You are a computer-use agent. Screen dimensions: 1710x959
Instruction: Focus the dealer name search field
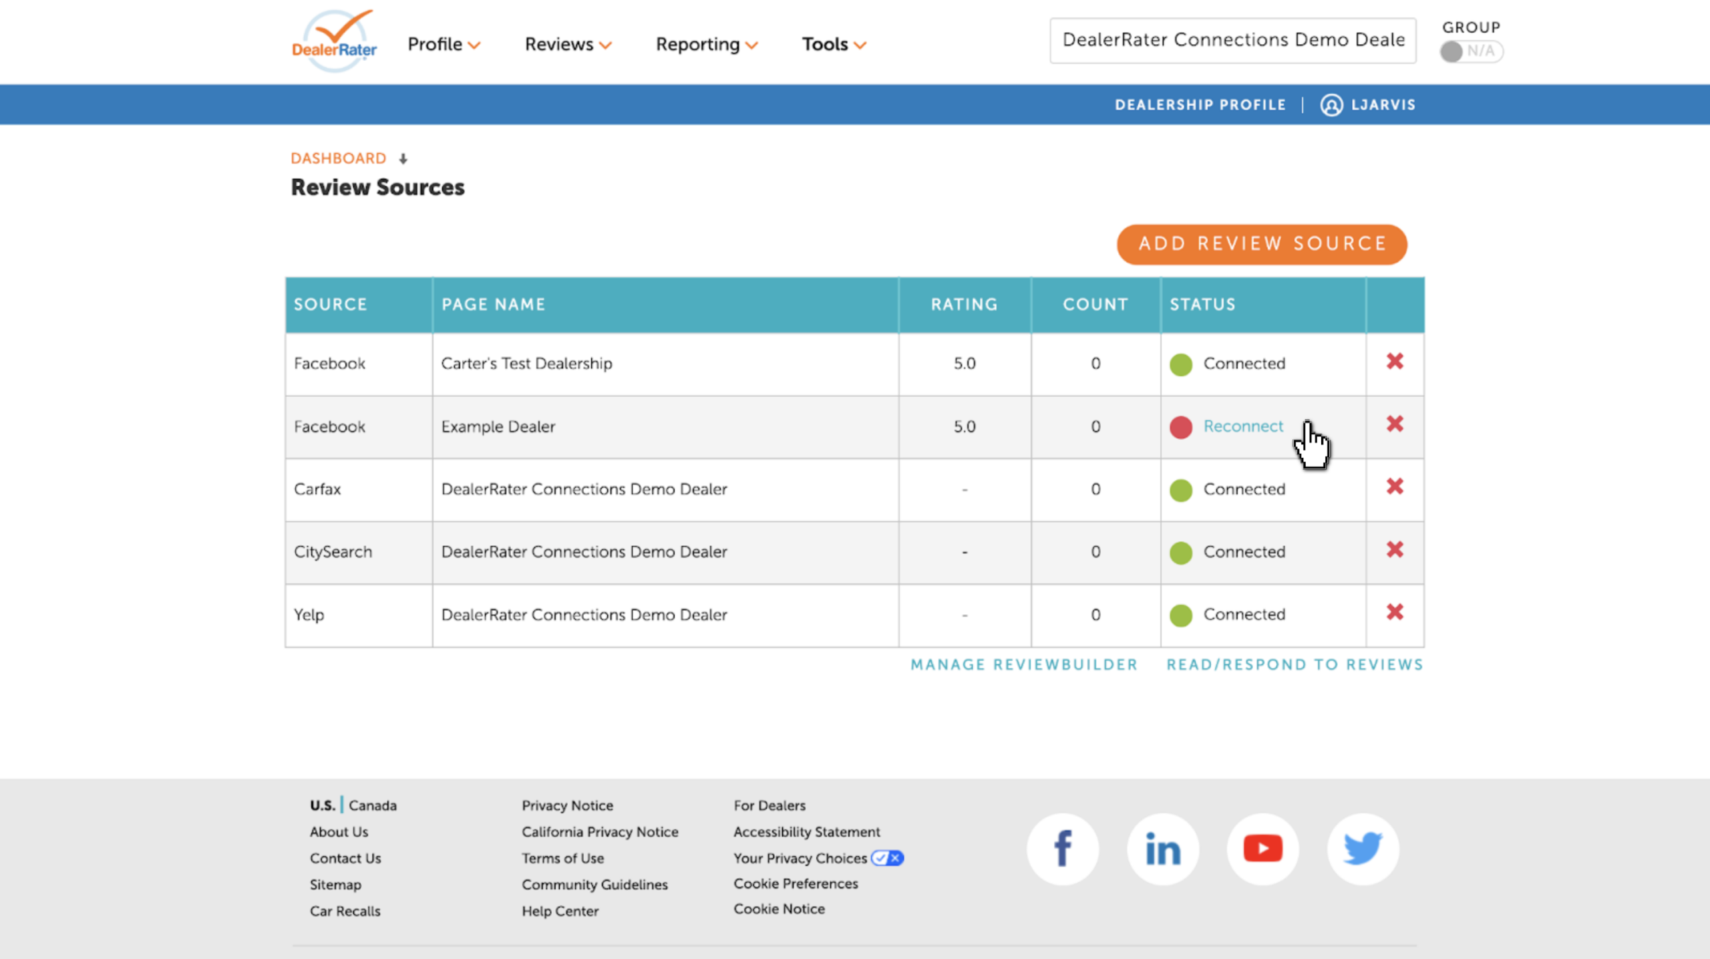coord(1232,40)
